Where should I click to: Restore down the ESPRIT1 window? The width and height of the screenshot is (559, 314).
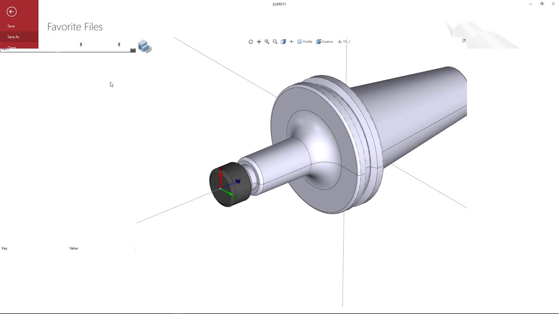pos(542,4)
